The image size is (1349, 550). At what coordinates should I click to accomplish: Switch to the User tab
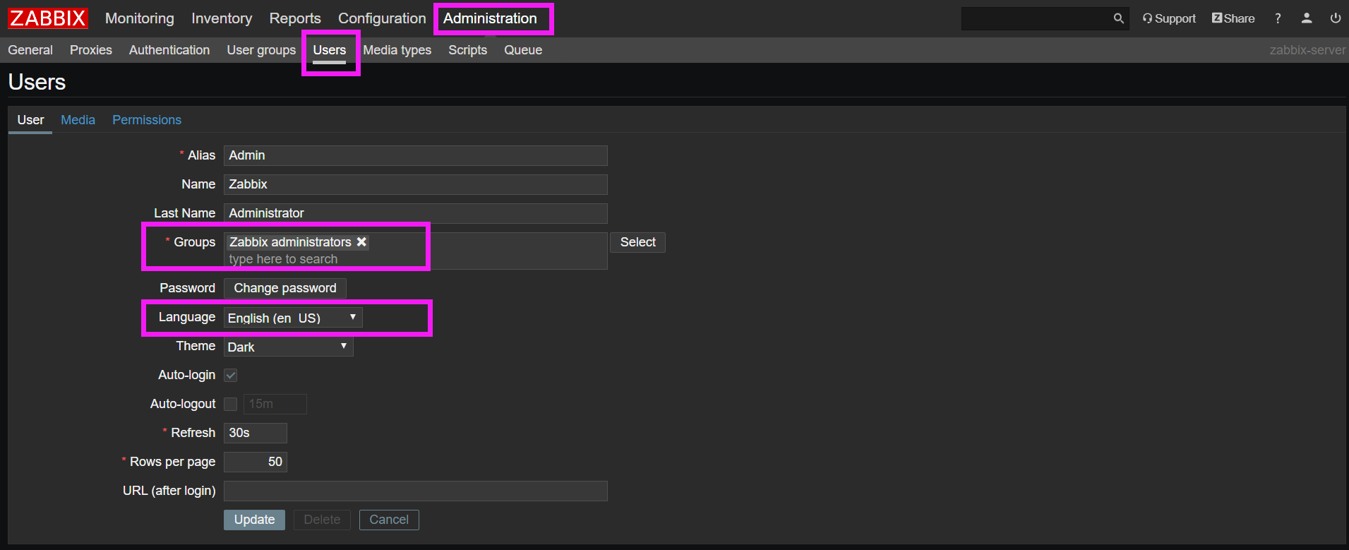click(x=30, y=120)
